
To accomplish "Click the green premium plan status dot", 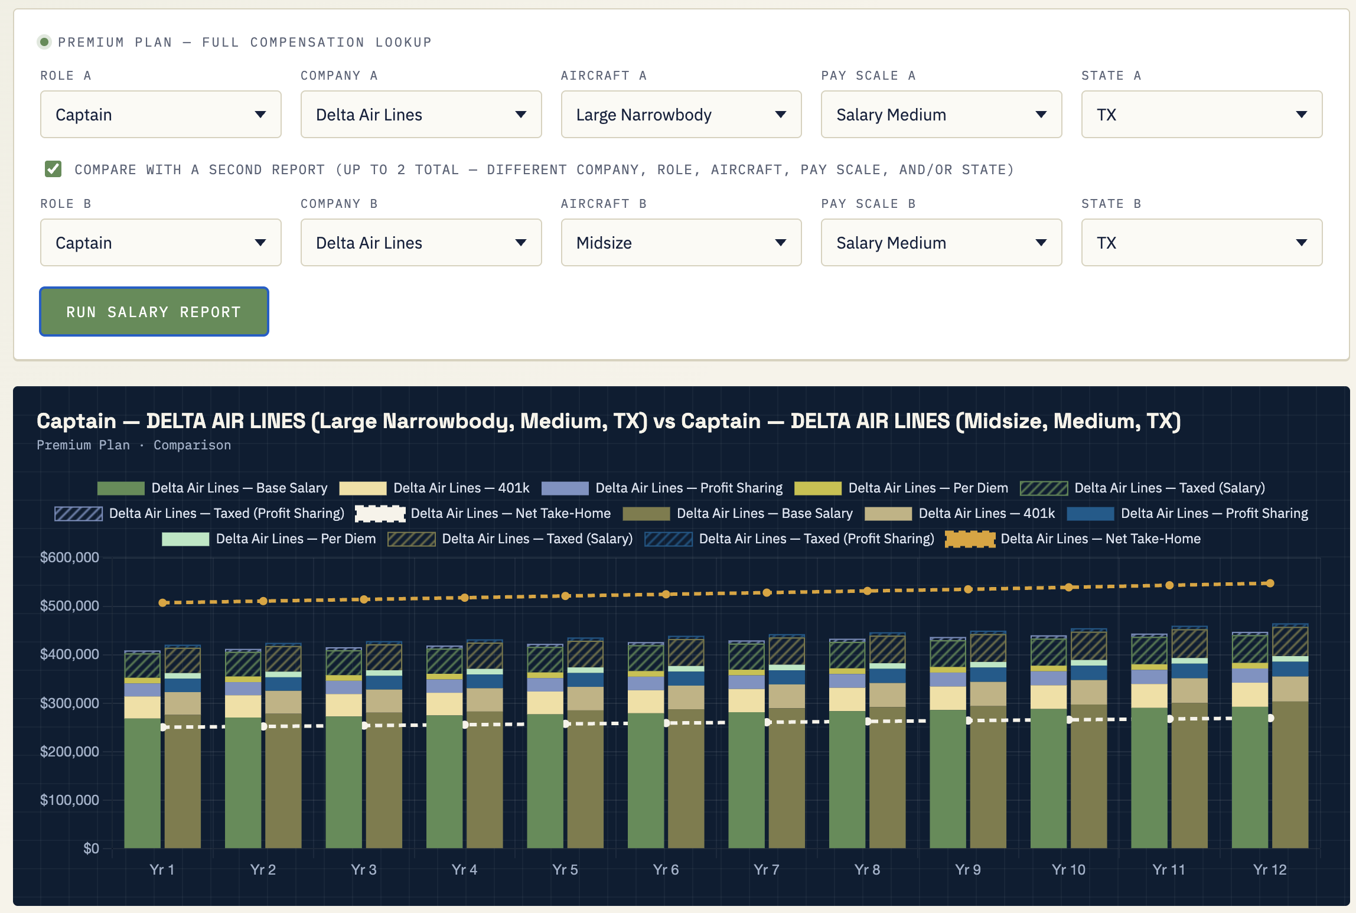I will point(44,42).
